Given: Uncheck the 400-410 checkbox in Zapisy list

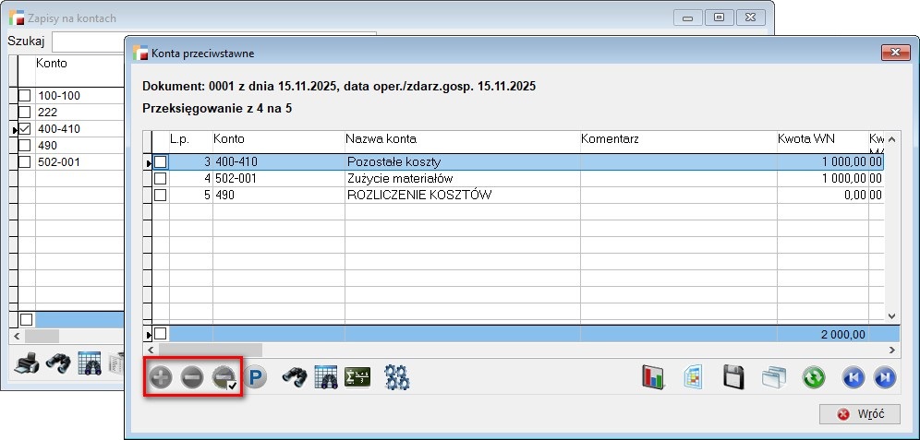Looking at the screenshot, I should 25,128.
